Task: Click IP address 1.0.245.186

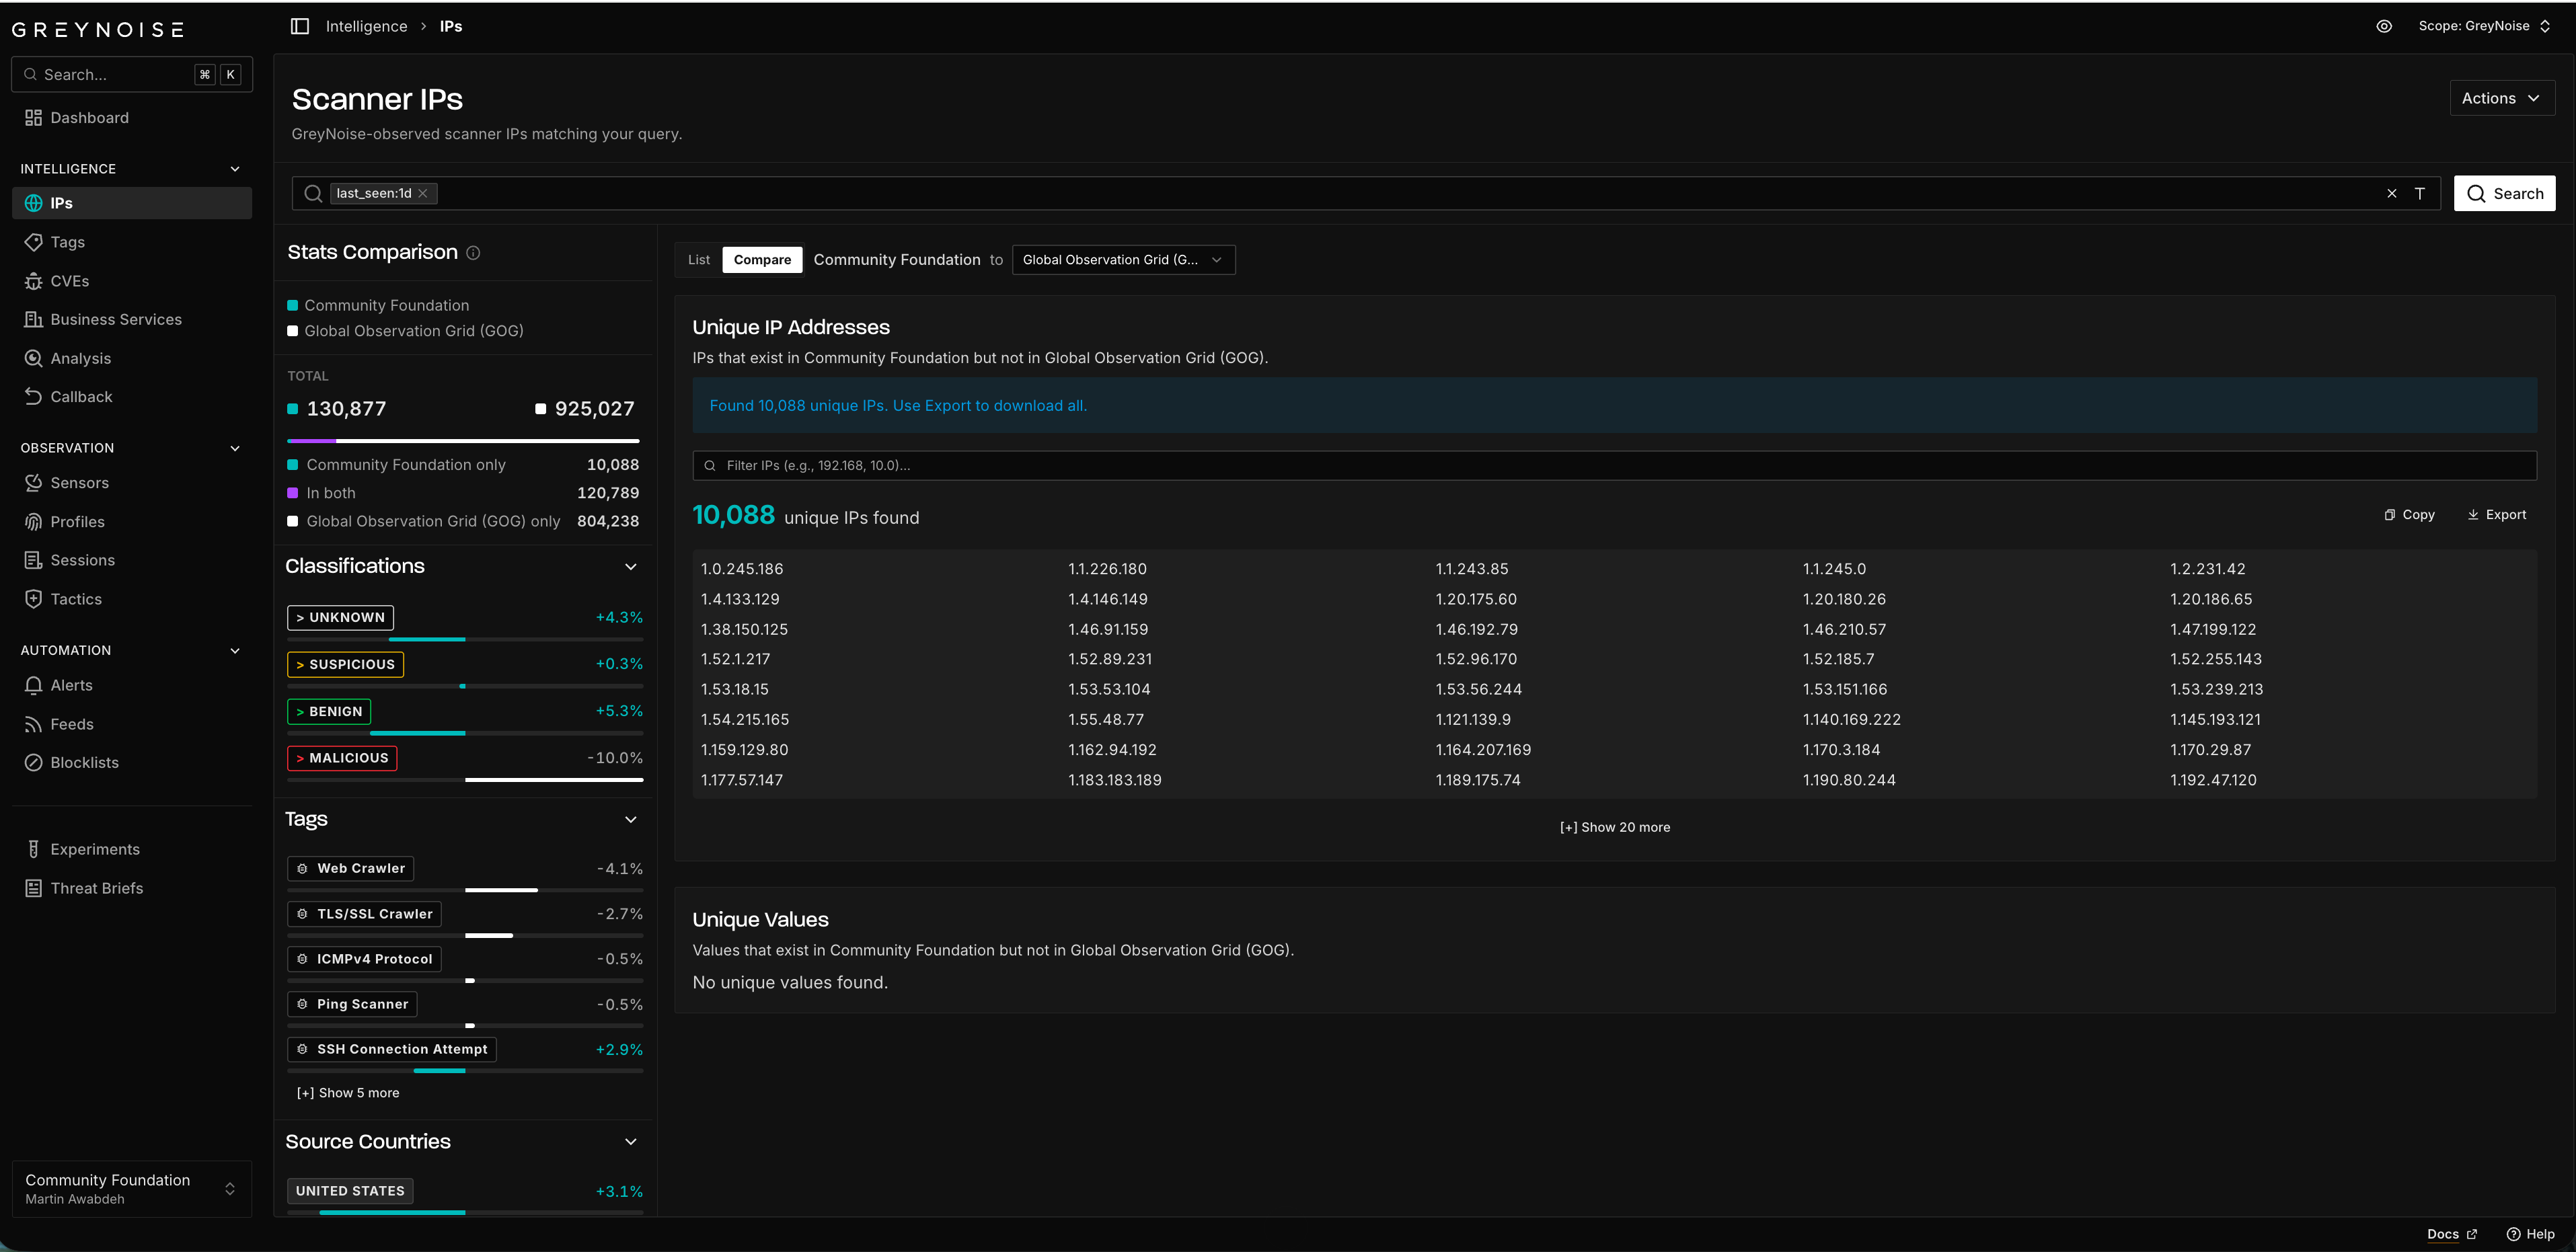Action: pyautogui.click(x=742, y=569)
